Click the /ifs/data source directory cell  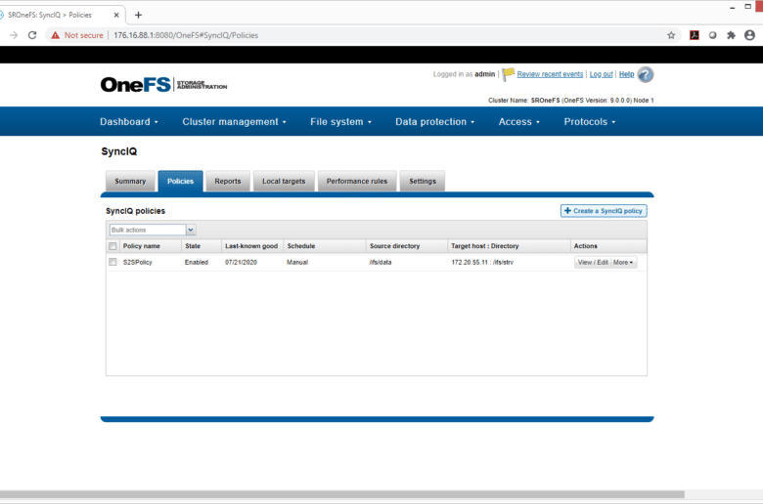(x=381, y=262)
